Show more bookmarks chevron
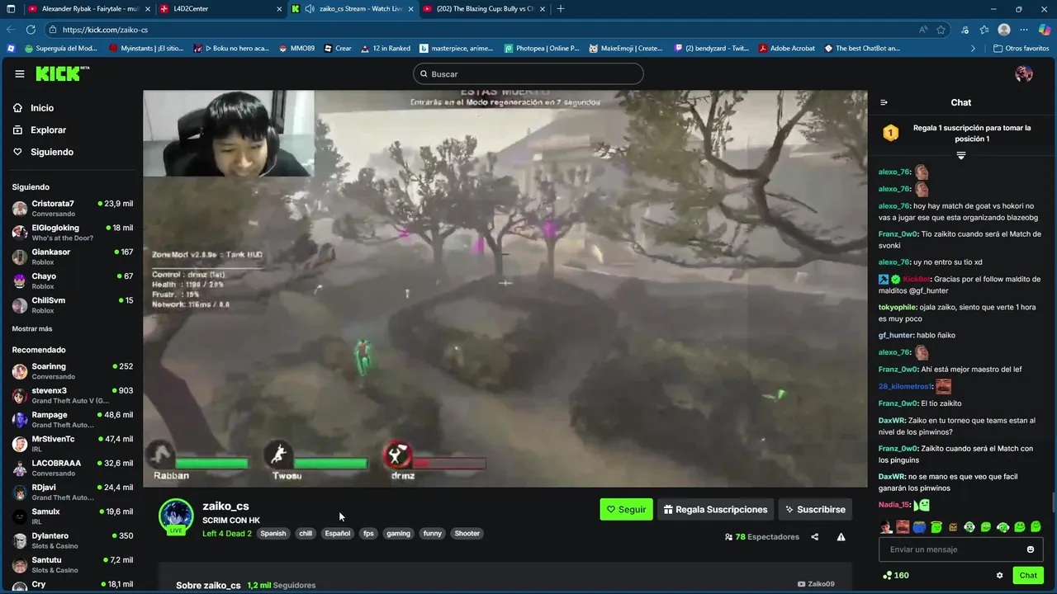 click(973, 49)
